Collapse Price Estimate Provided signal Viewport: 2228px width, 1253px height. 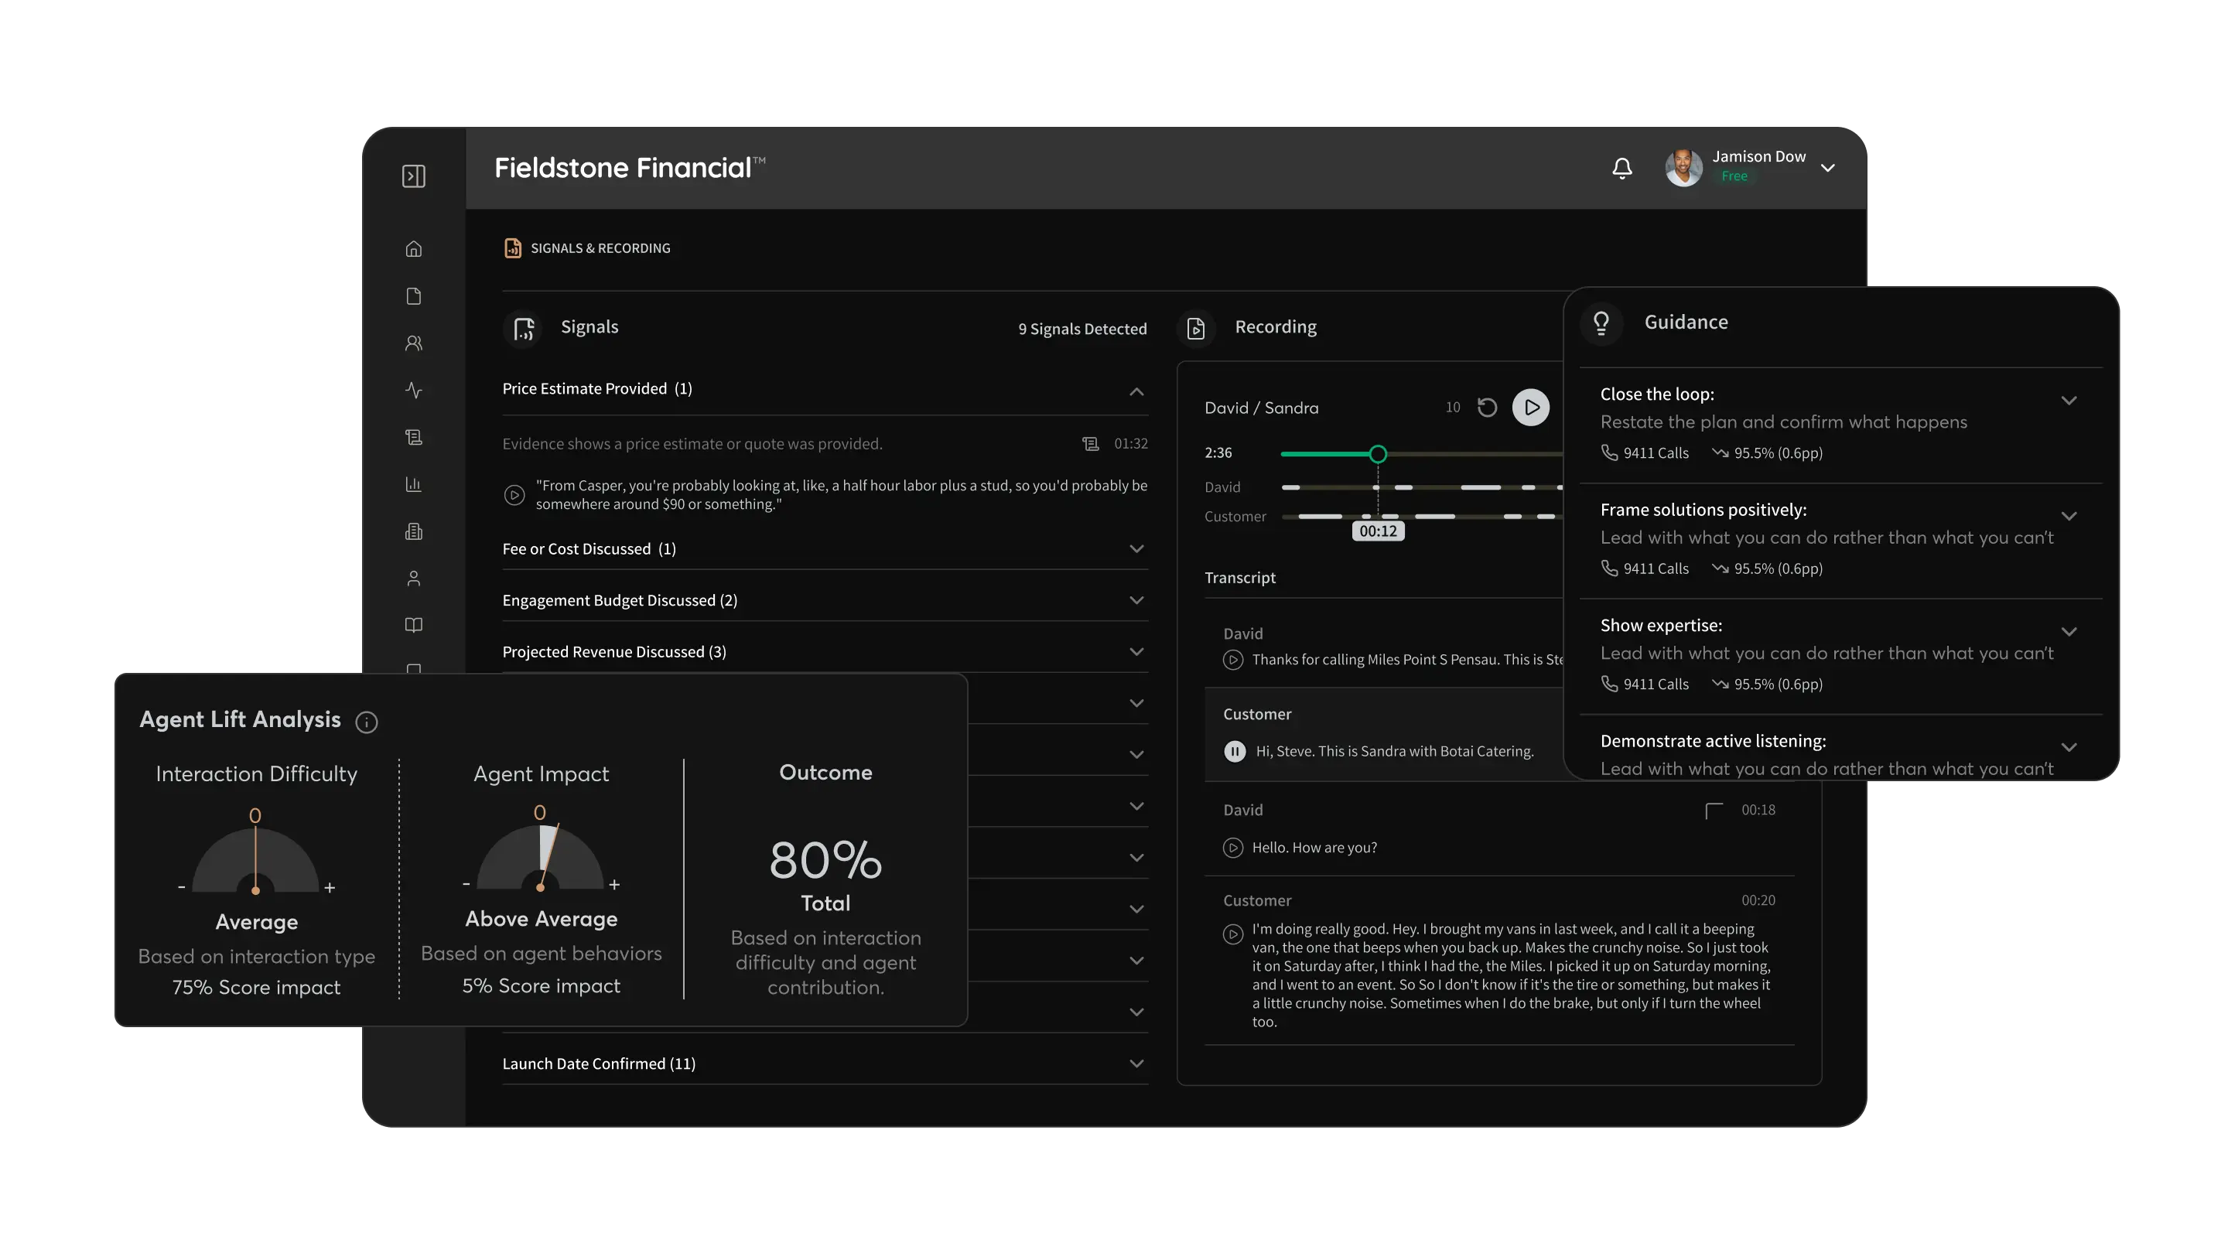[x=1136, y=393]
